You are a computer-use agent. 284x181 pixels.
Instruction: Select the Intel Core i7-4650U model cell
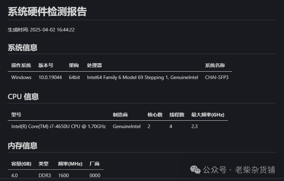59,126
